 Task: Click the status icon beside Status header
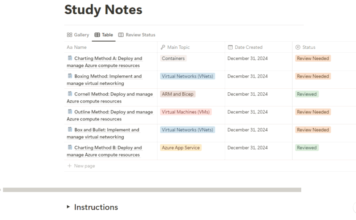point(298,47)
